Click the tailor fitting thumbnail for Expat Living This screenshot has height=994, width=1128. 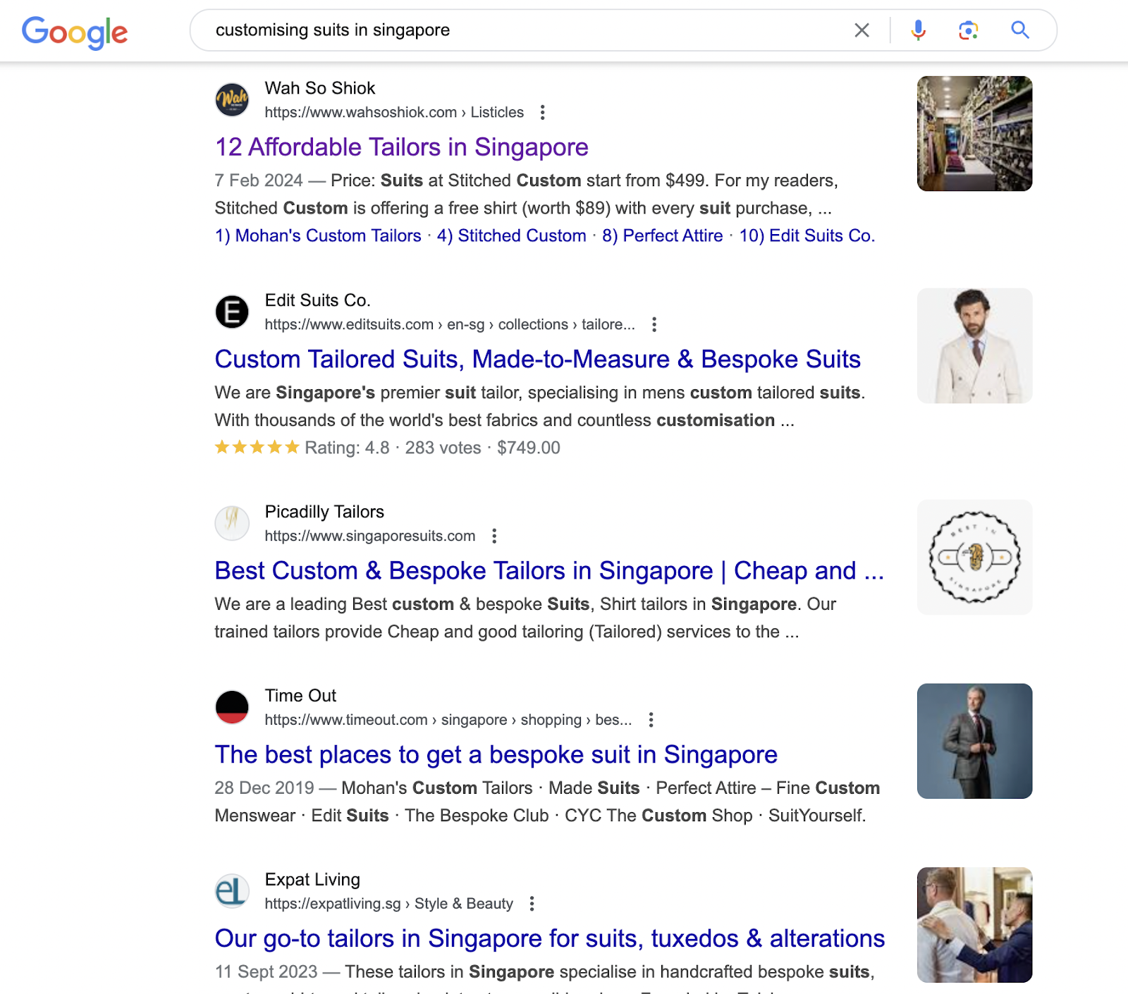click(974, 925)
